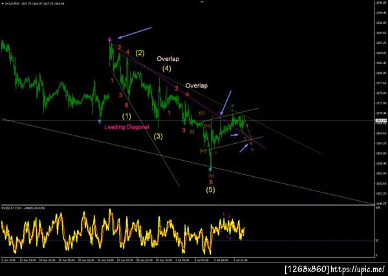
Task: Select the yellow (1) wave label
Action: 127,116
